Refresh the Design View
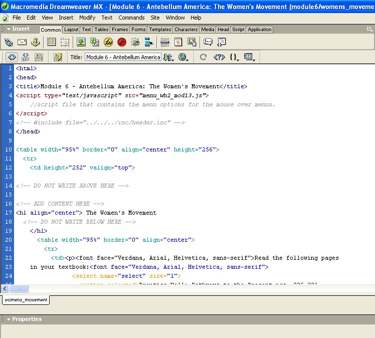 [x=203, y=57]
